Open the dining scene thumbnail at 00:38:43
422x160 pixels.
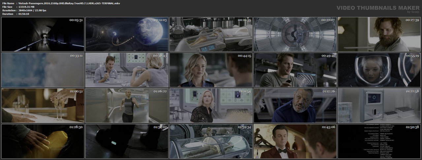(x=127, y=70)
